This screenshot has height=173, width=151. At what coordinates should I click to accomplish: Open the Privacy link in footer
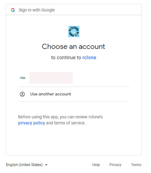coord(115,165)
